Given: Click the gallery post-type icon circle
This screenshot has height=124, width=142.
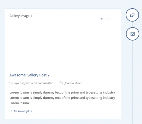Looking at the screenshot, I should (x=132, y=15).
